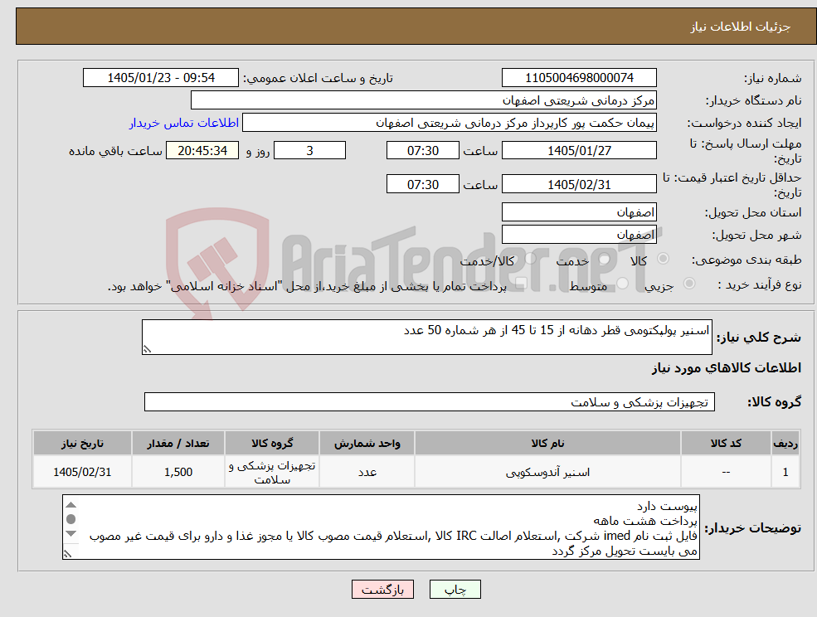This screenshot has width=817, height=617.
Task: Click the announcement date field 1405/01/23 - 09:54
Action: 160,78
